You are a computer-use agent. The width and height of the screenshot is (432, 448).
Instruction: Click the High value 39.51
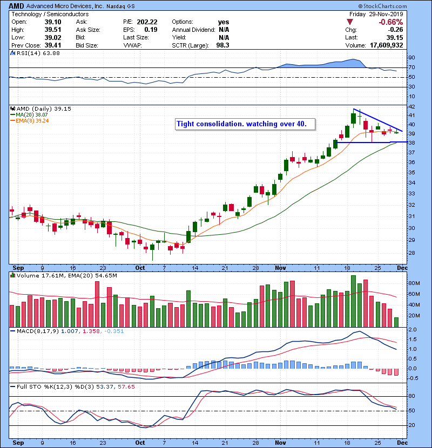coord(53,30)
